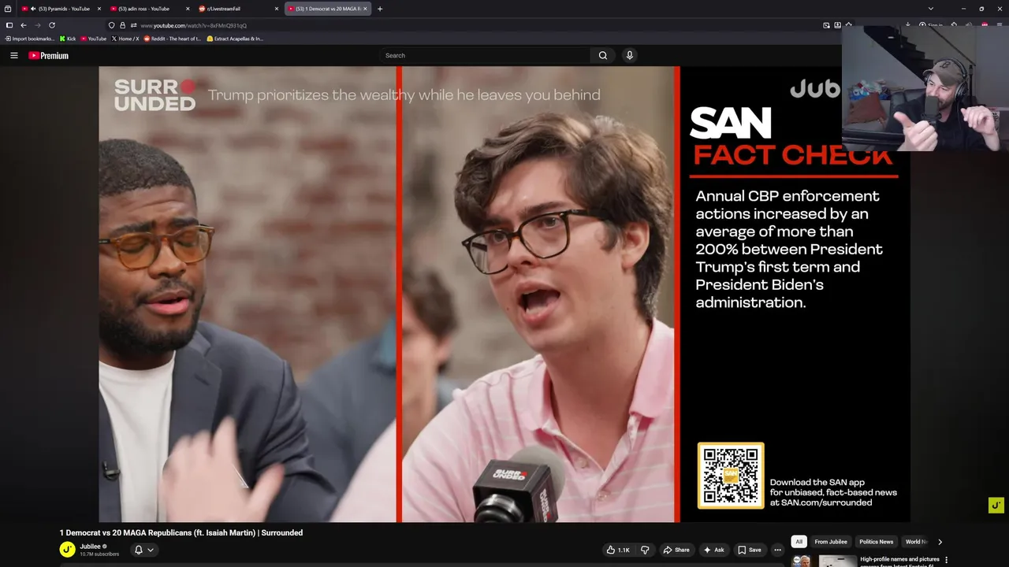Close the r/LivestreamFail tab
This screenshot has height=567, width=1009.
(277, 9)
